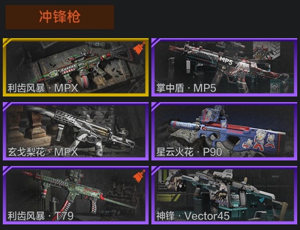300x230 pixels.
Task: Click the 利齿风暴·T79 name label
Action: [40, 216]
